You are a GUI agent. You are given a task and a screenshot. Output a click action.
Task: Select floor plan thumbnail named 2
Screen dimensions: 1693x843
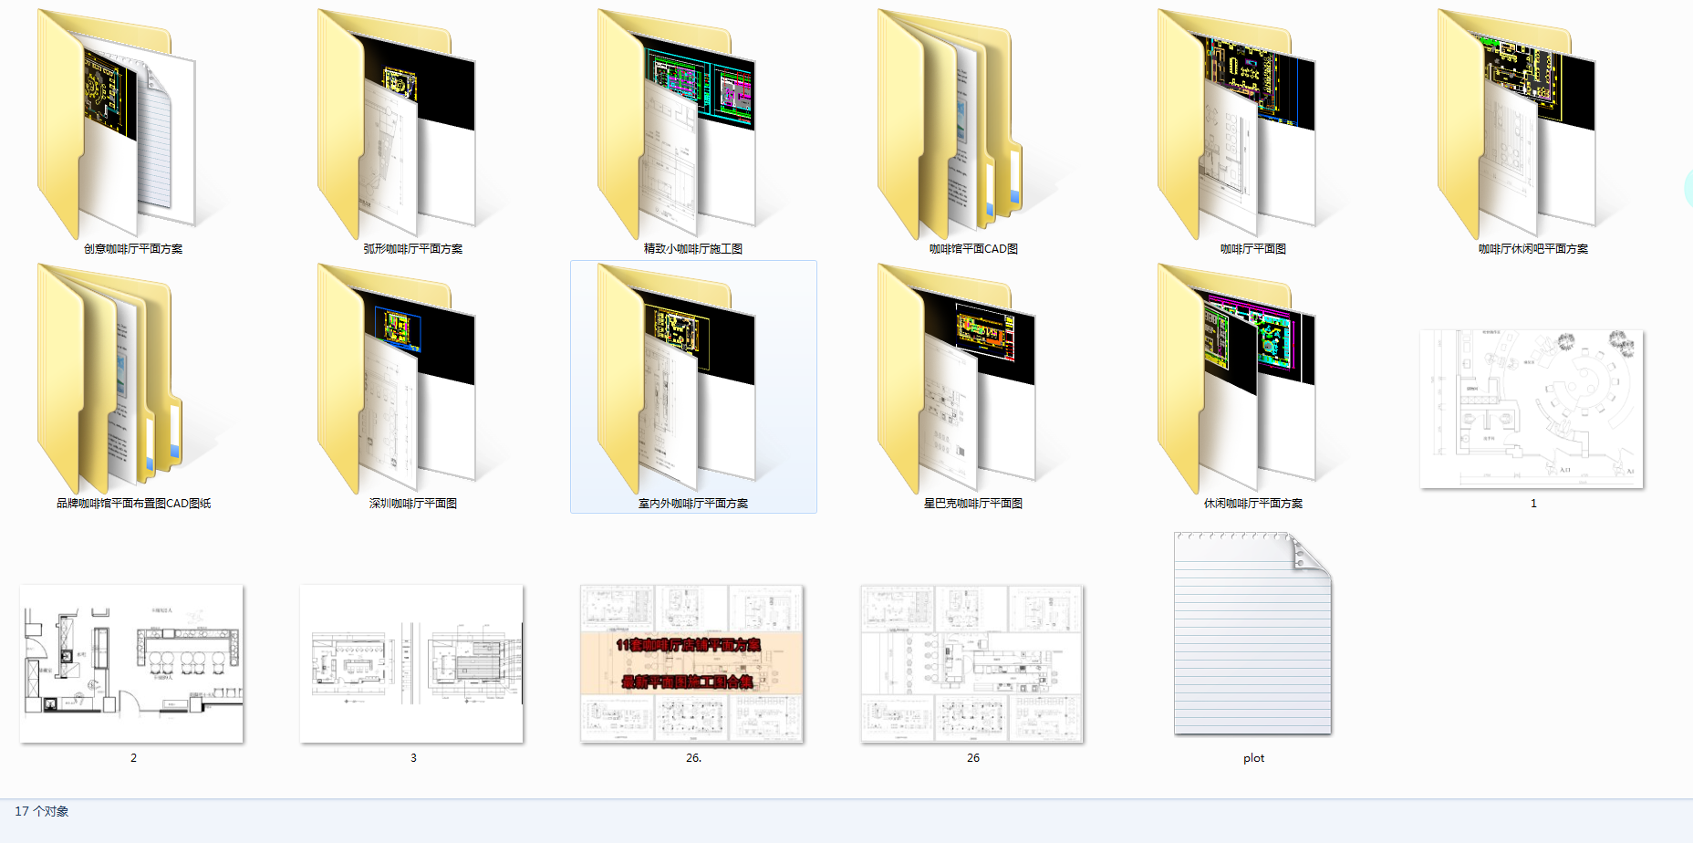131,663
